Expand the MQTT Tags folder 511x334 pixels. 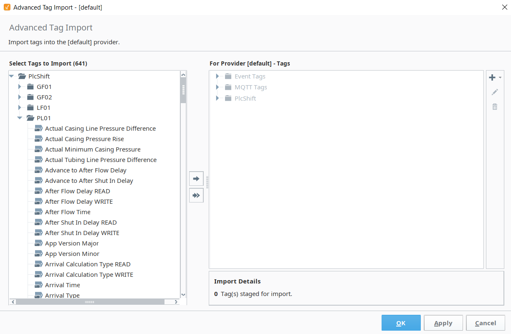click(217, 87)
